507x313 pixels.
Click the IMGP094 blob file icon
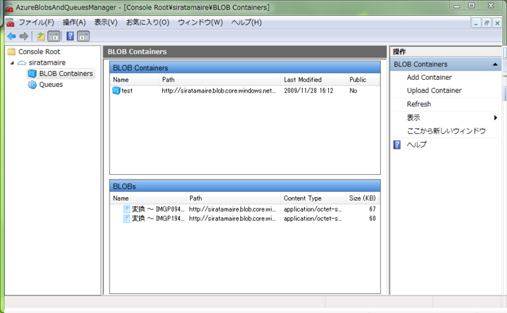[x=127, y=209]
